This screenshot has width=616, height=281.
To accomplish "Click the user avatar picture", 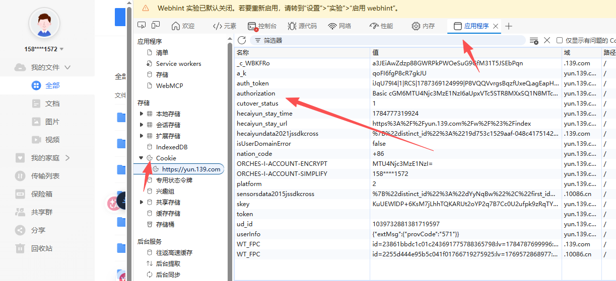I will (44, 24).
